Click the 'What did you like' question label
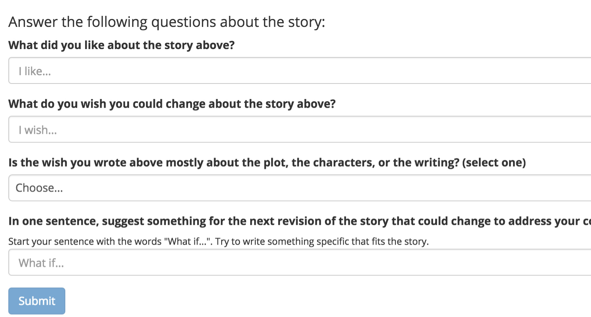 (x=122, y=45)
